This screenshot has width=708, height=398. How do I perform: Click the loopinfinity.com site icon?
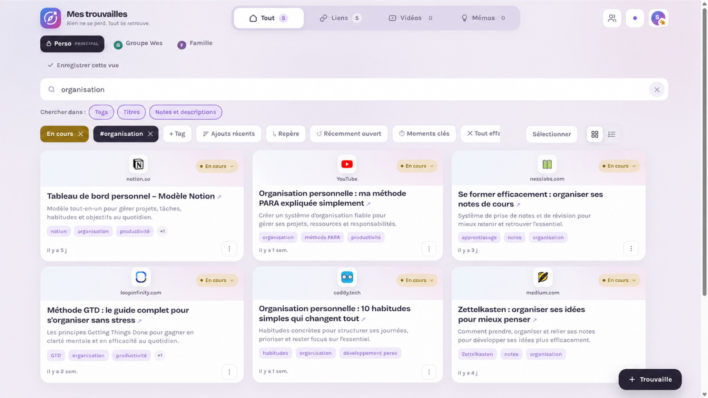(141, 277)
